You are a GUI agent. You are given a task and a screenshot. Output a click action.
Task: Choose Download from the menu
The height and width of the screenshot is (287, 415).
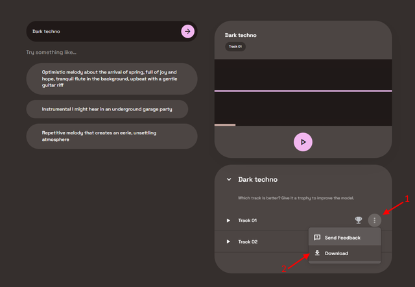pos(344,253)
